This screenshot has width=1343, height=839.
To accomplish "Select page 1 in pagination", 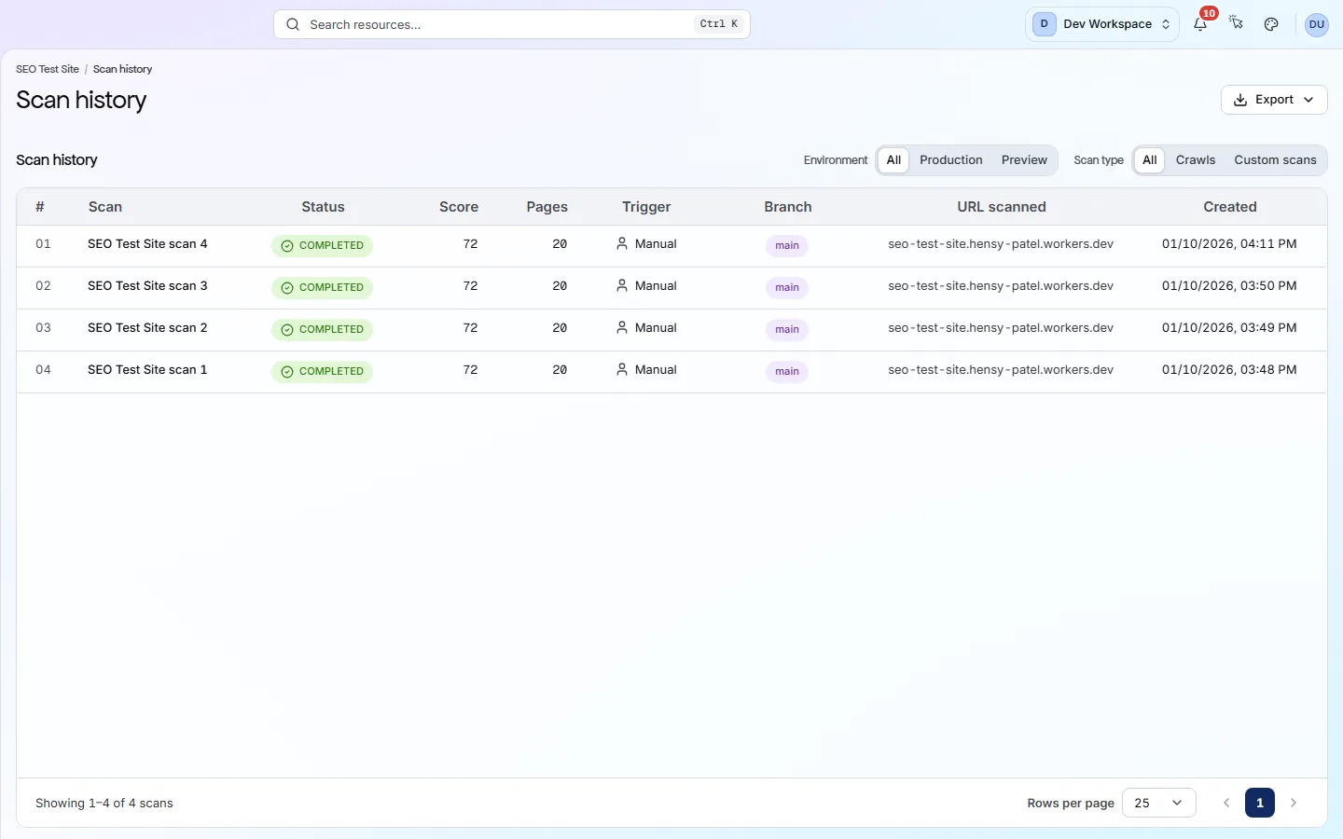I will coord(1260,803).
